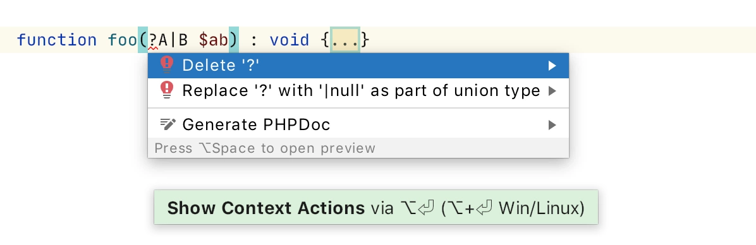756x245 pixels.
Task: Place the caret on the $ab parameter
Action: 213,40
